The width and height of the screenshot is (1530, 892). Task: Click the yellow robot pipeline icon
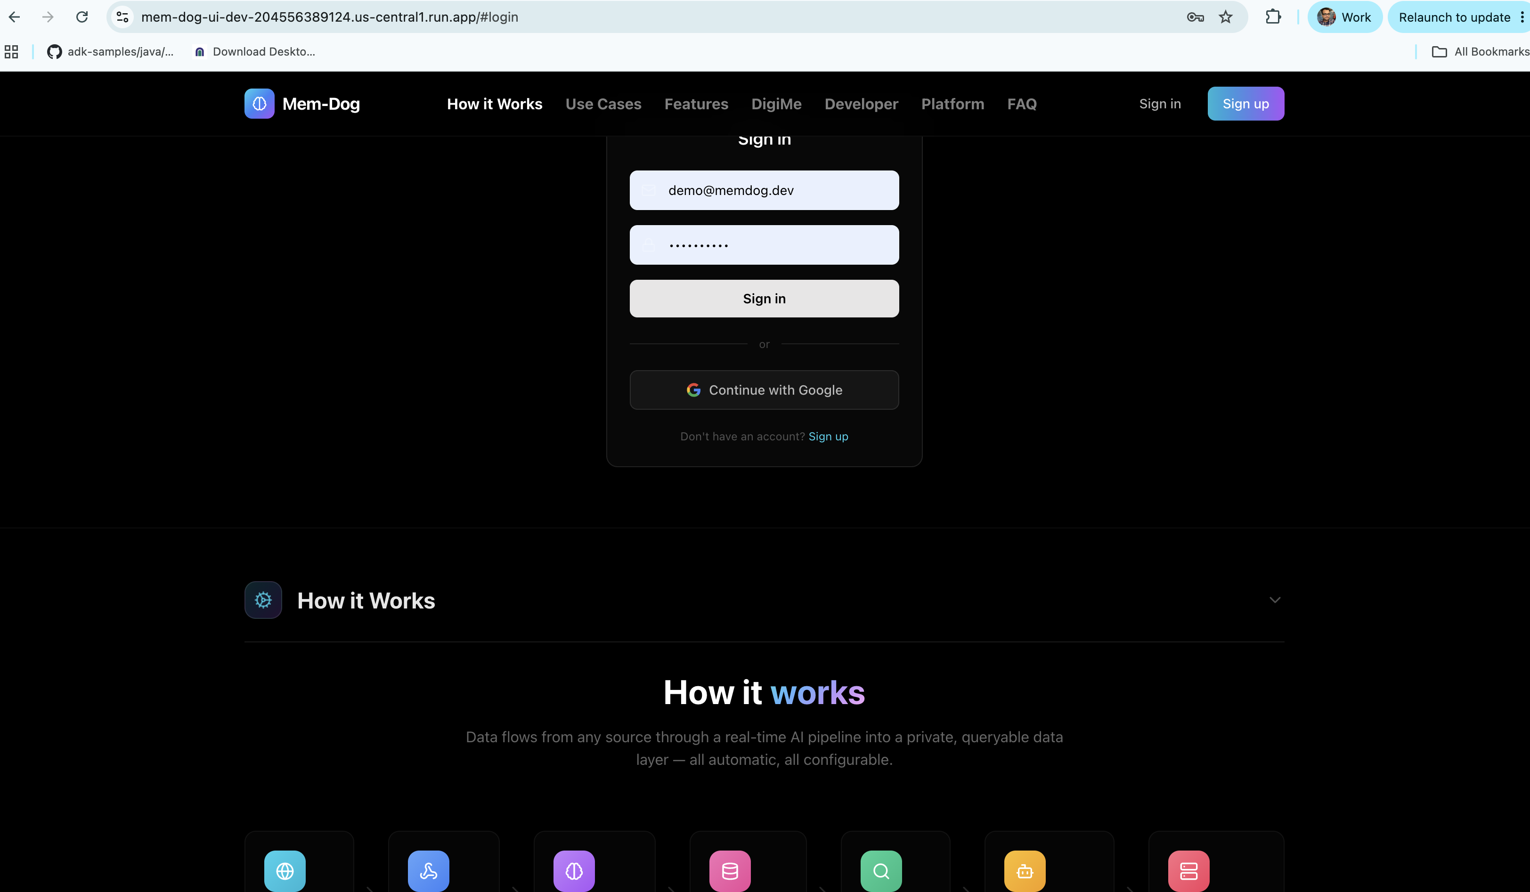tap(1025, 871)
